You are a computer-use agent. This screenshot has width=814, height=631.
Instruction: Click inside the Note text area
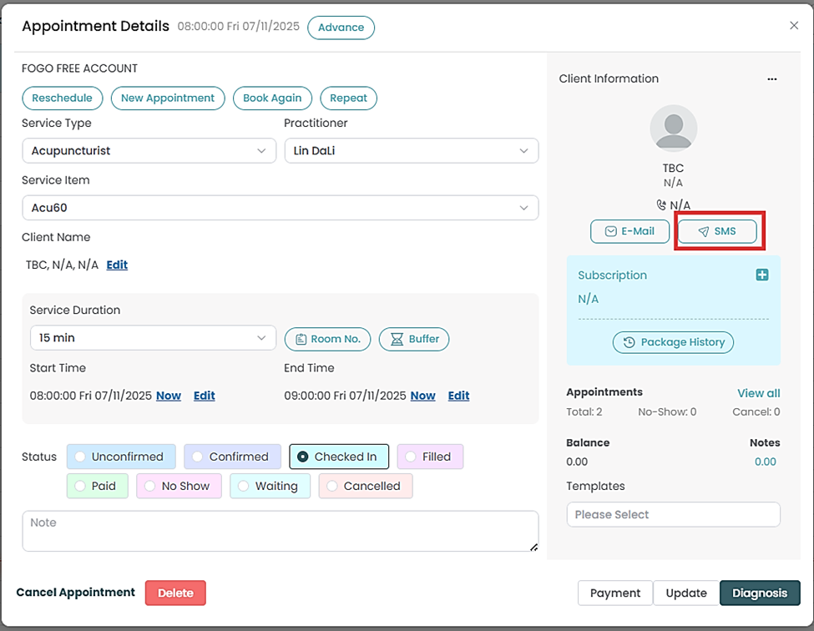click(x=280, y=532)
